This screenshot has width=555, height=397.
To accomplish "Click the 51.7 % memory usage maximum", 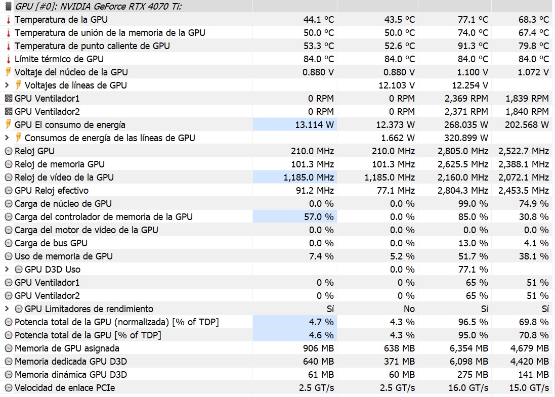I will pyautogui.click(x=473, y=256).
